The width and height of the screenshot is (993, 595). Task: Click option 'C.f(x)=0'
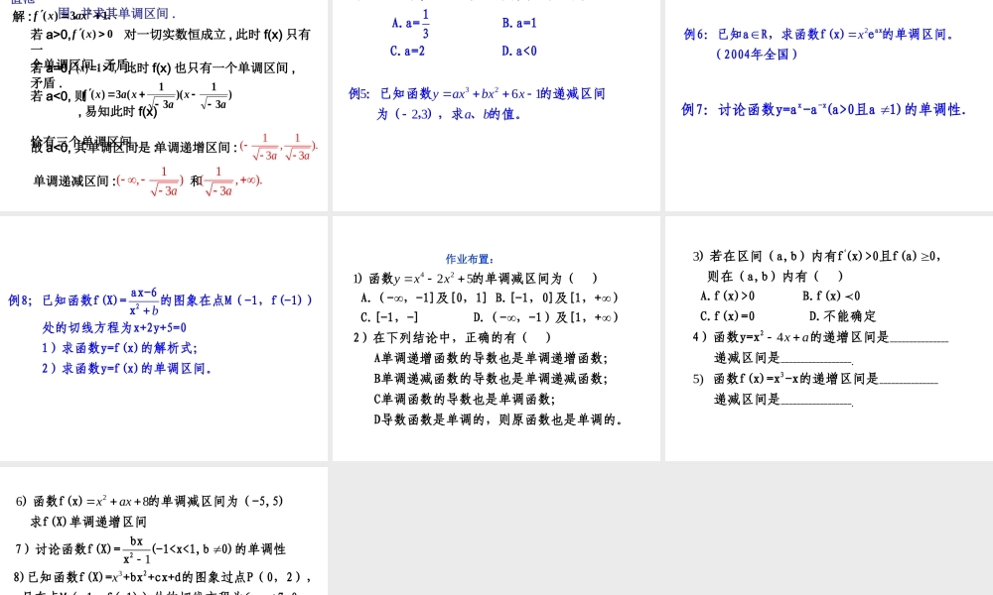(728, 316)
